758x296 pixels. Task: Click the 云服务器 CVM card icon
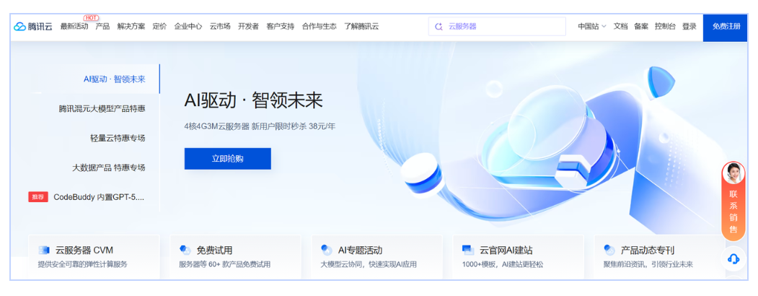(x=44, y=251)
